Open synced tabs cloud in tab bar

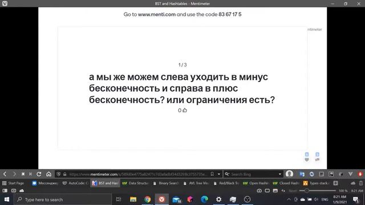[353, 183]
